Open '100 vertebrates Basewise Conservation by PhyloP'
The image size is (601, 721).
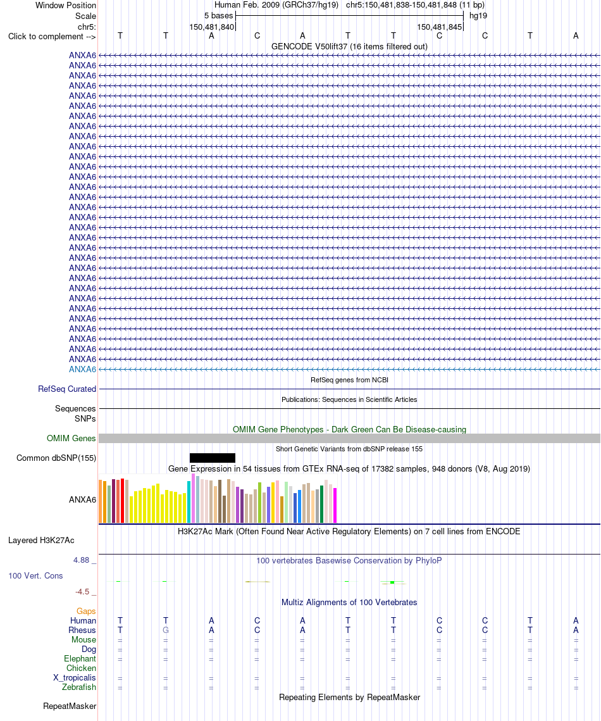pyautogui.click(x=349, y=560)
